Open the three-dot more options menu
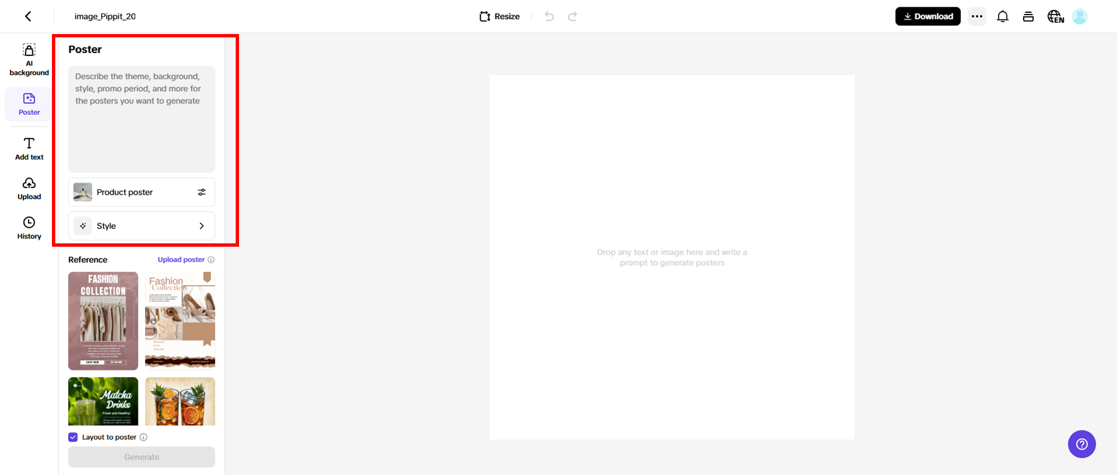 pos(977,16)
